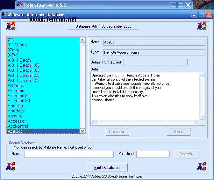Select 'Accessor' in the malware list
Image resolution: width=214 pixels, height=180 pixels.
[x=43, y=121]
